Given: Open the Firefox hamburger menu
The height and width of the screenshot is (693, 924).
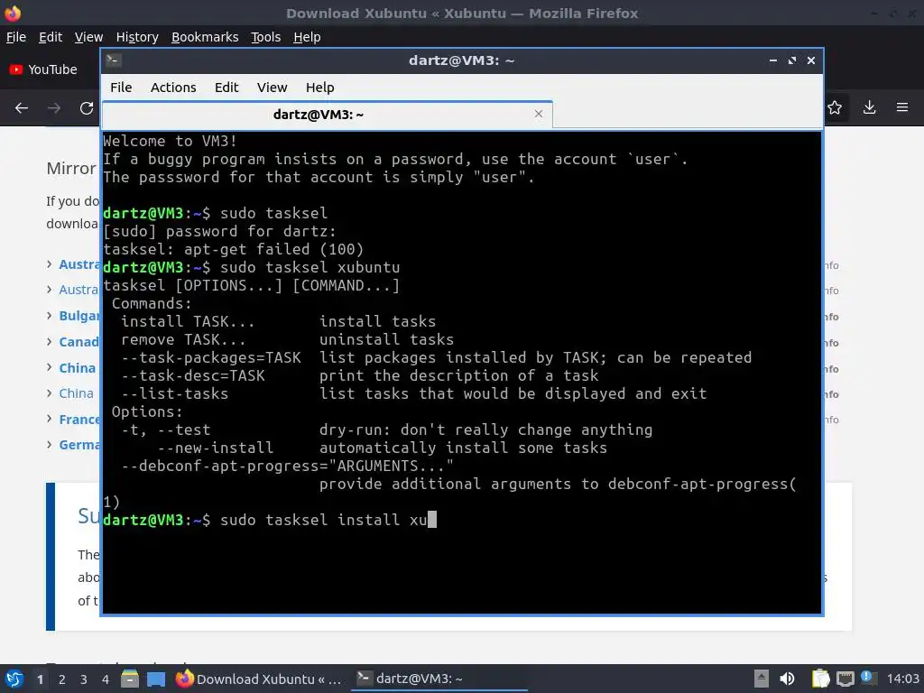Looking at the screenshot, I should 902,108.
